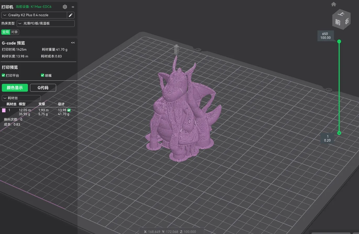This screenshot has width=359, height=234.
Task: Click the 650 / 100.00 layer label
Action: 325,36
